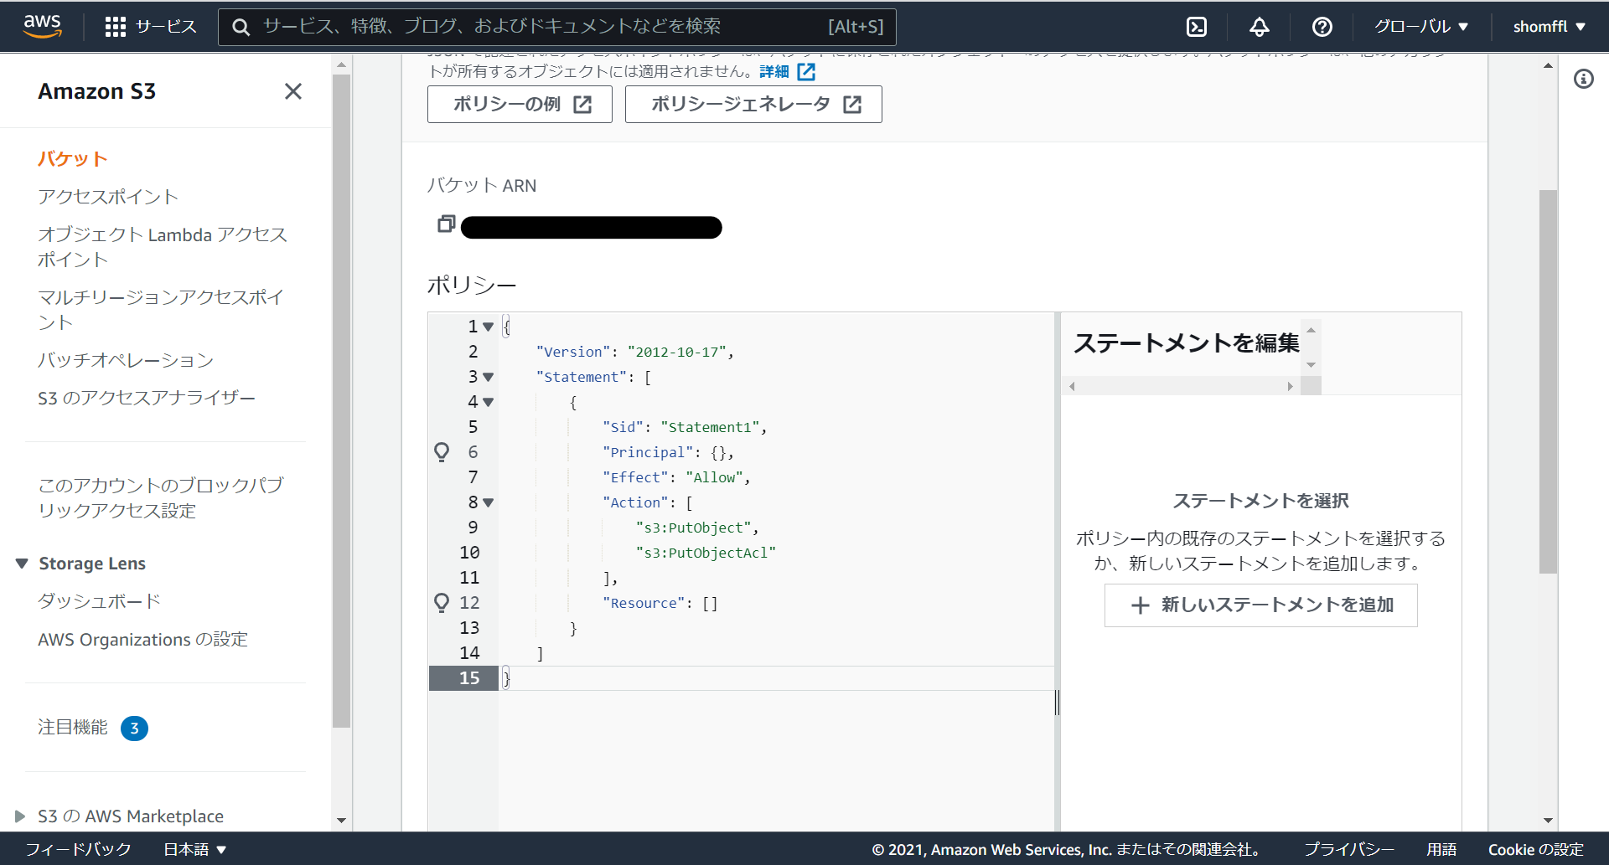Click the lightbulb hint on line 12

point(442,603)
